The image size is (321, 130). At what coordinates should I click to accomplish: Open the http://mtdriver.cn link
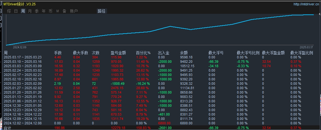pyautogui.click(x=306, y=4)
